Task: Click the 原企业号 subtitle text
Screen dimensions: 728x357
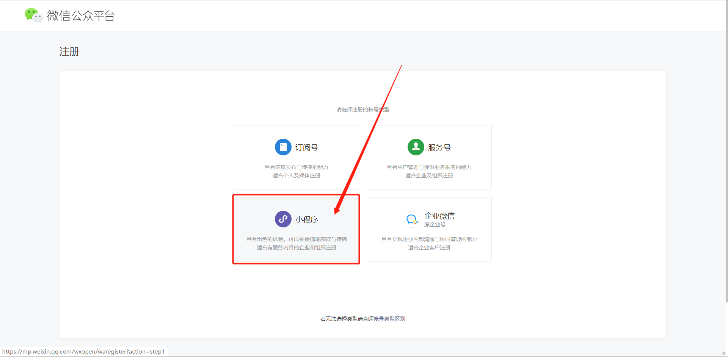Action: coord(435,224)
